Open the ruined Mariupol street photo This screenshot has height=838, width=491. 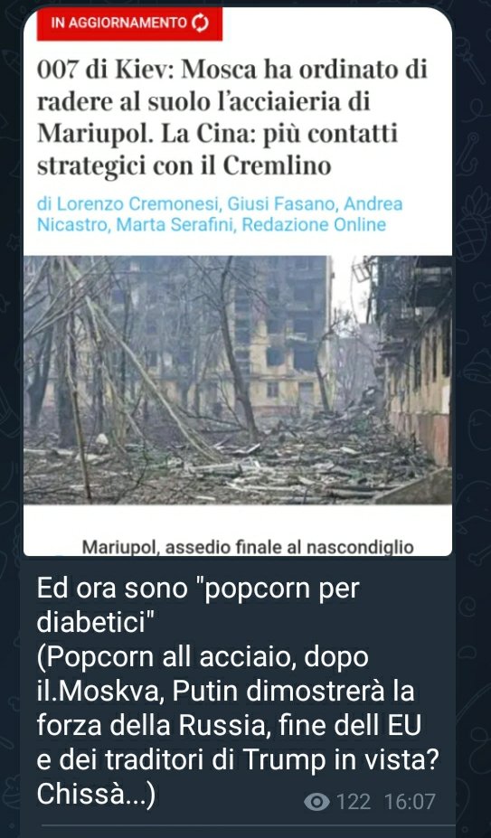click(x=238, y=380)
